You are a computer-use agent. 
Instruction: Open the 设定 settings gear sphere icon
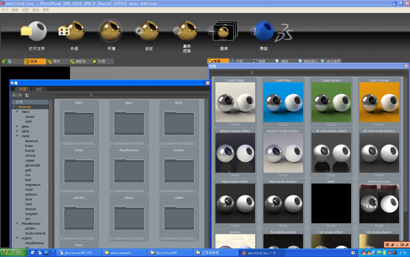(x=147, y=31)
